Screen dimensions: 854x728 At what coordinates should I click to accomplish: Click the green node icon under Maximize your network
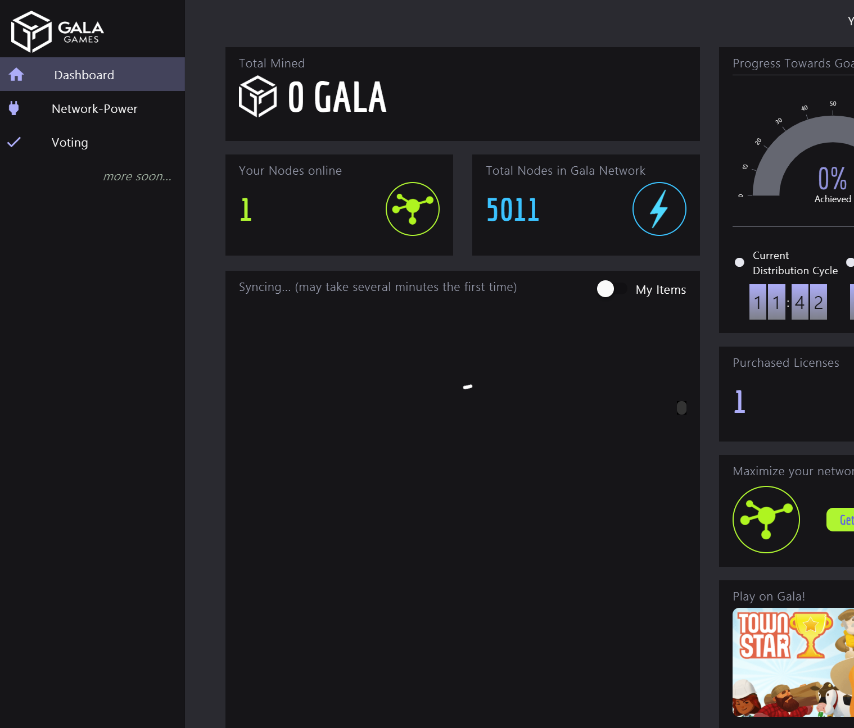[766, 520]
